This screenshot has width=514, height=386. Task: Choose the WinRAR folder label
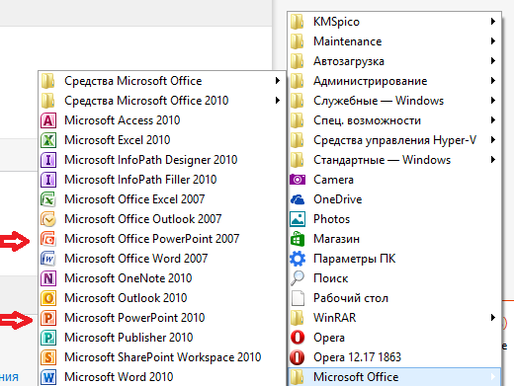335,318
